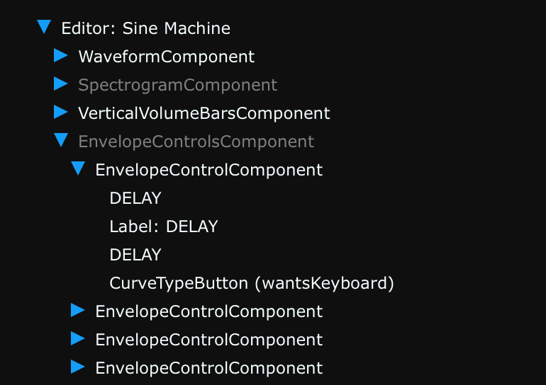Select the EnvelopeControlComponent label just under CurveTypeButton
This screenshot has width=546, height=385.
coord(209,311)
